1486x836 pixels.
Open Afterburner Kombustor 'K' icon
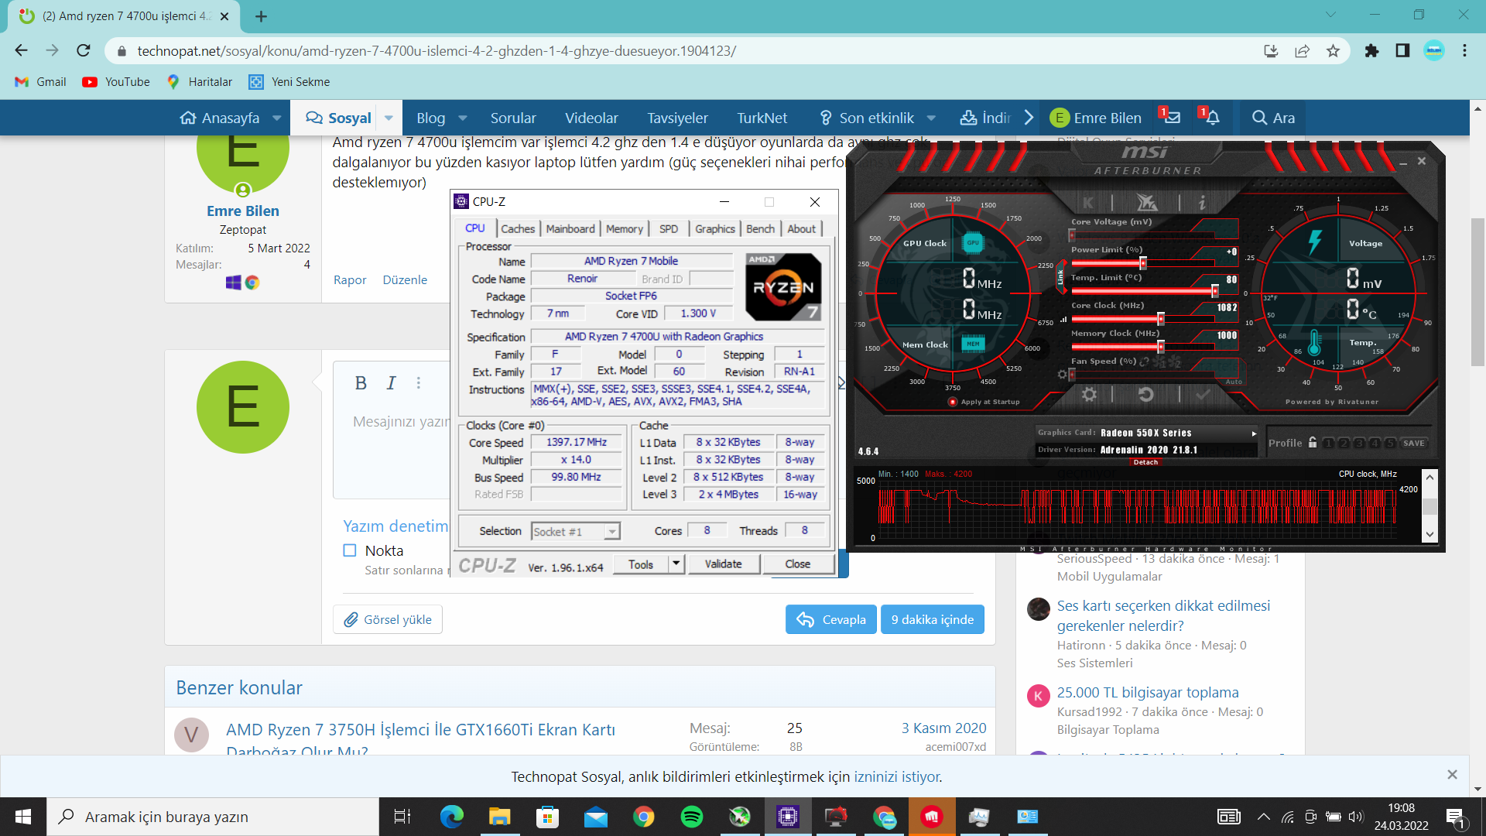1088,203
